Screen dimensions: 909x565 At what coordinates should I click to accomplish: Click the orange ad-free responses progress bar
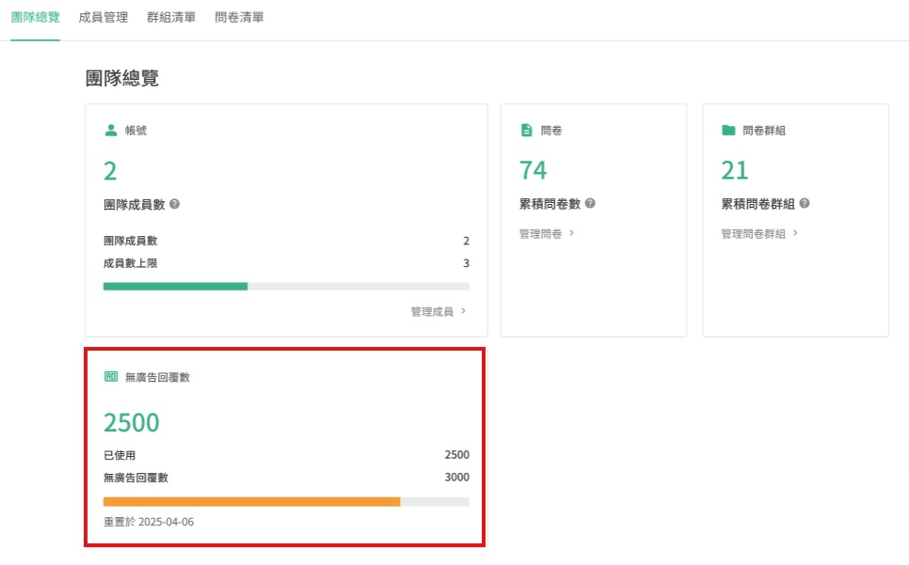pyautogui.click(x=286, y=502)
